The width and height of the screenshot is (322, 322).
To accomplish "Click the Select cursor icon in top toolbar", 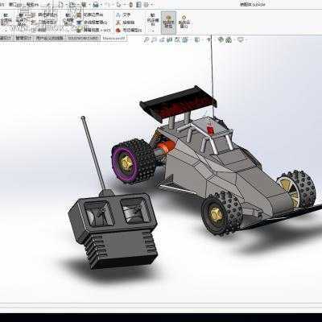I will (118, 5).
